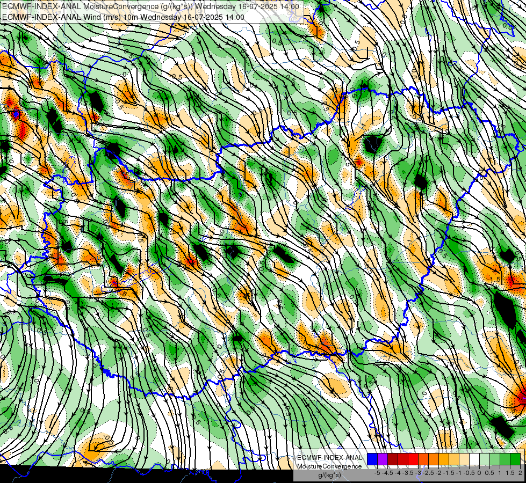The width and height of the screenshot is (526, 483).
Task: Click the legend text MoistureConvergence
Action: coord(329,466)
